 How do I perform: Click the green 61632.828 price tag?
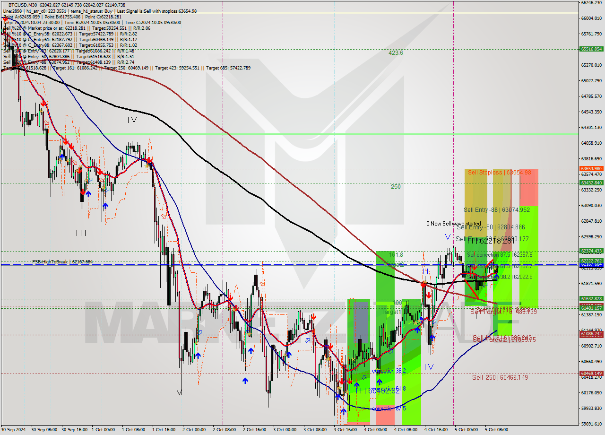591,298
